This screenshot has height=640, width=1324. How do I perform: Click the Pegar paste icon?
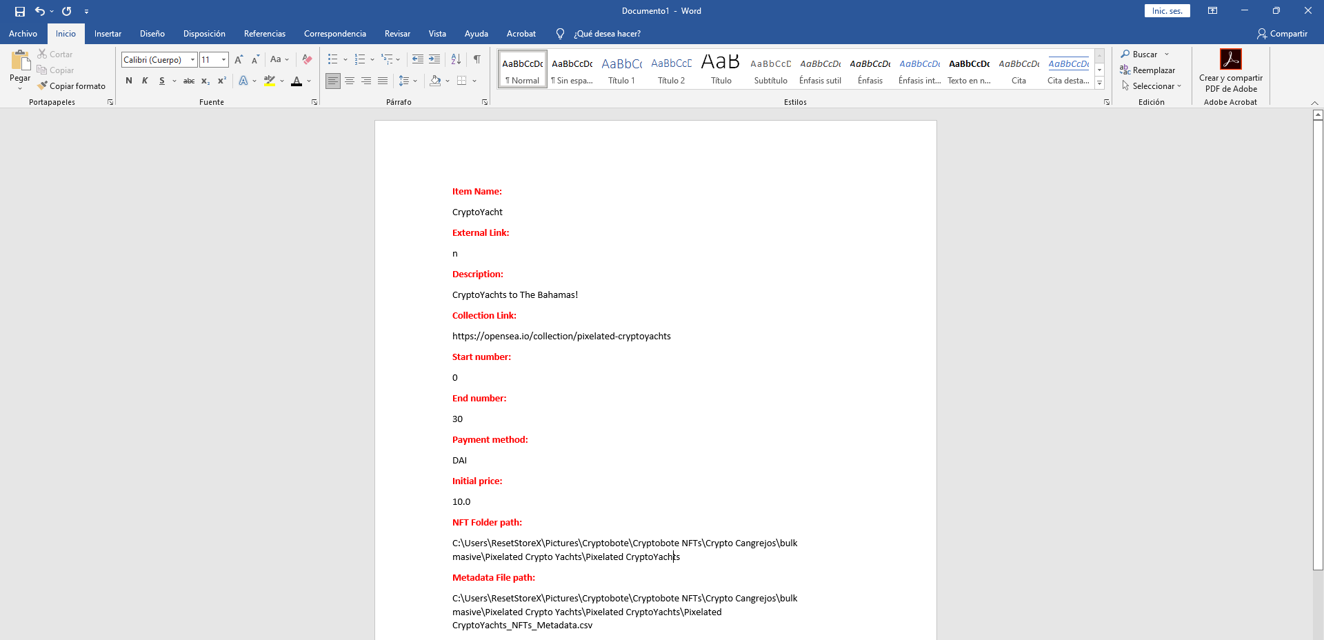click(21, 61)
